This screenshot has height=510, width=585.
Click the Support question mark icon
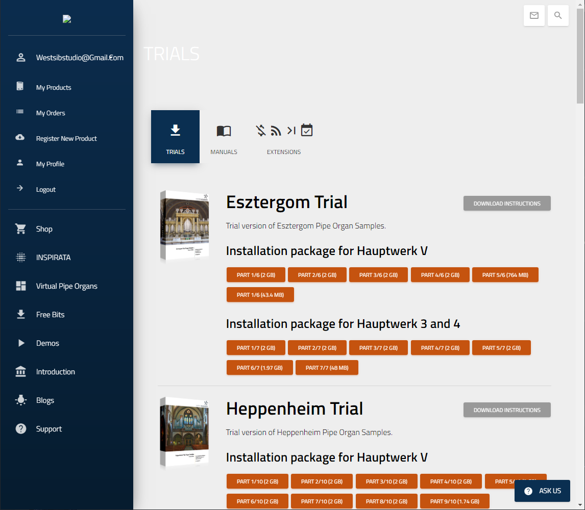(21, 429)
